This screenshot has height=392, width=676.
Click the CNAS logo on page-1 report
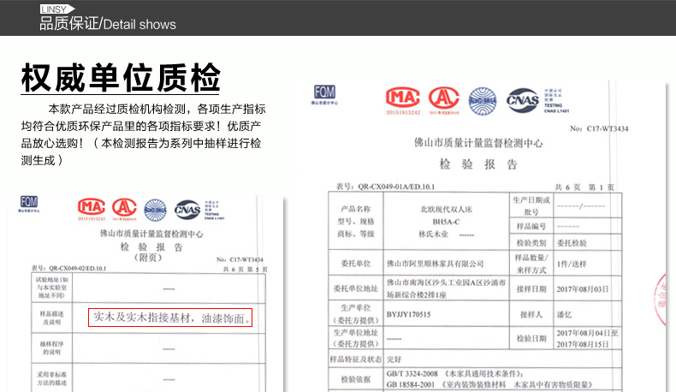coord(523,100)
